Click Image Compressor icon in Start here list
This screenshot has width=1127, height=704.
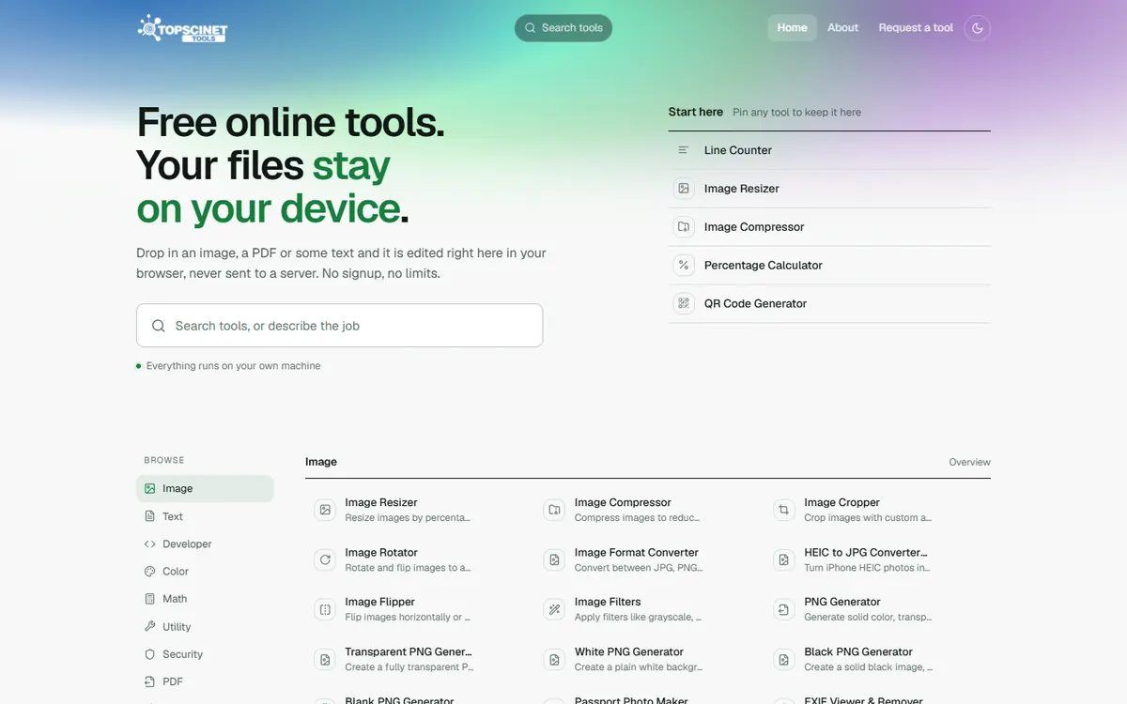(x=684, y=227)
